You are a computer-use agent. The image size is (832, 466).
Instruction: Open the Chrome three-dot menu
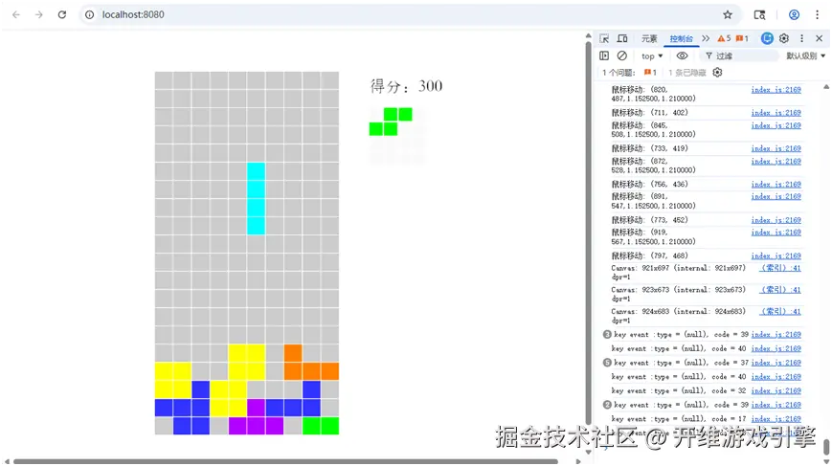pos(817,15)
